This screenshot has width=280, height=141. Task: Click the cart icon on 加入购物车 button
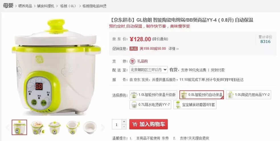point(135,124)
